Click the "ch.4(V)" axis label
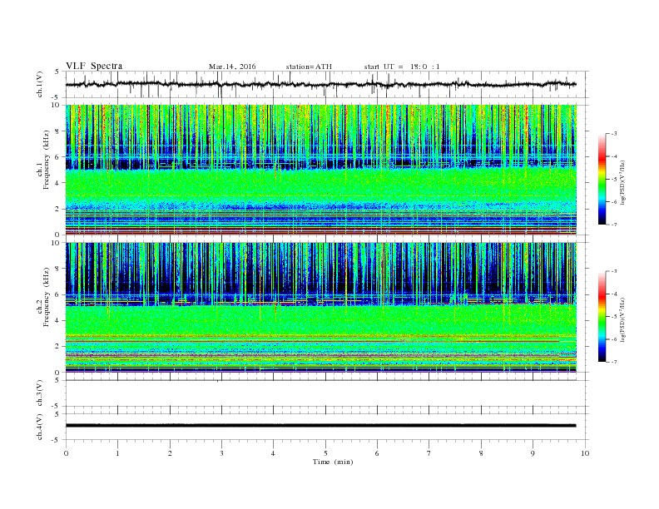Image resolution: width=659 pixels, height=509 pixels. 40,427
